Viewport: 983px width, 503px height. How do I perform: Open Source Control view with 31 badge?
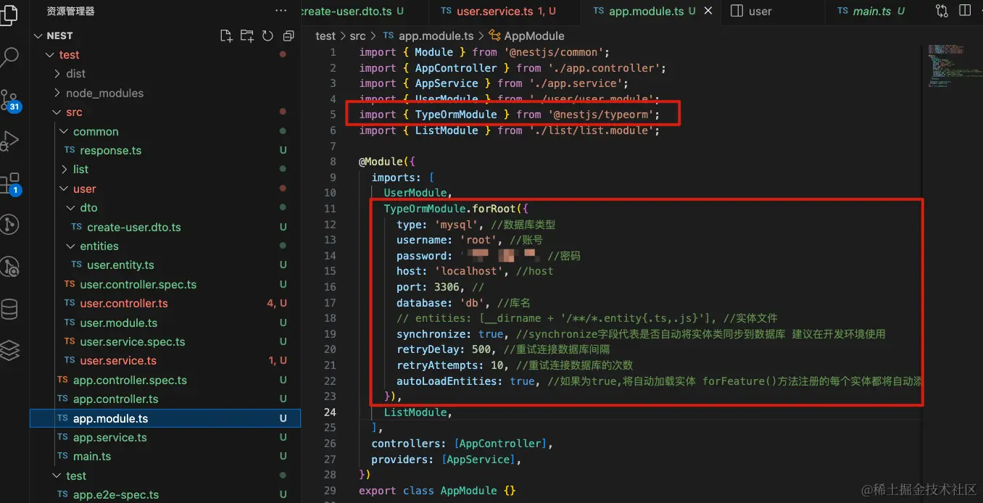(x=10, y=100)
